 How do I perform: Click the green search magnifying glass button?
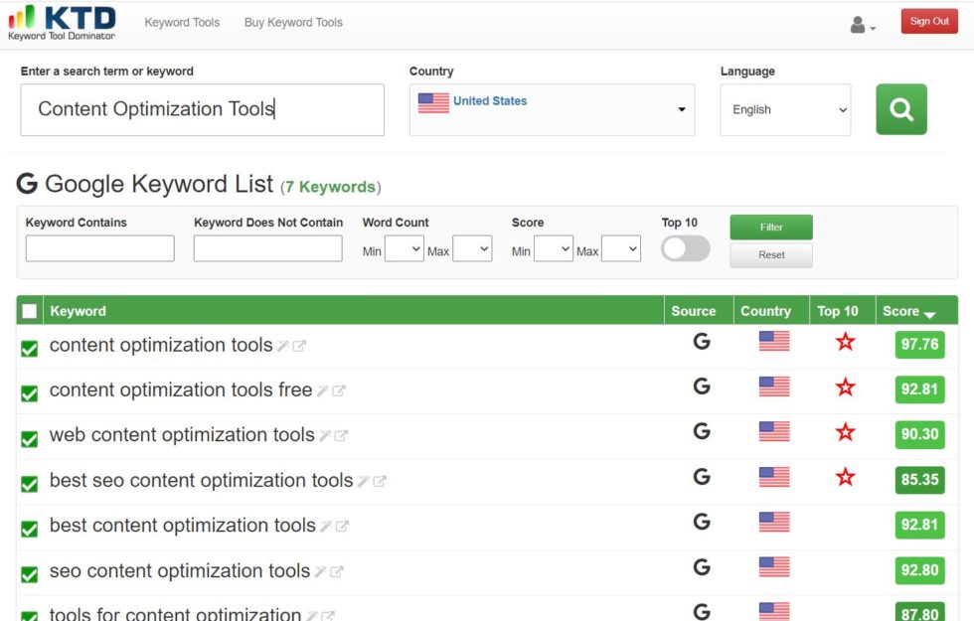(x=900, y=109)
